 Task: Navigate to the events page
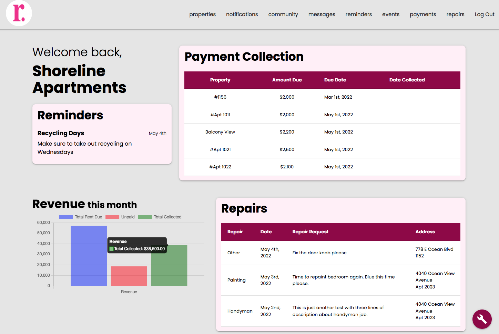[390, 14]
